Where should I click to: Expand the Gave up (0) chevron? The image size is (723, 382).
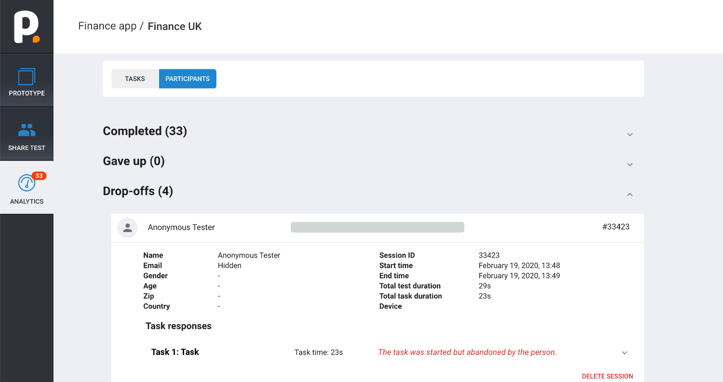629,164
